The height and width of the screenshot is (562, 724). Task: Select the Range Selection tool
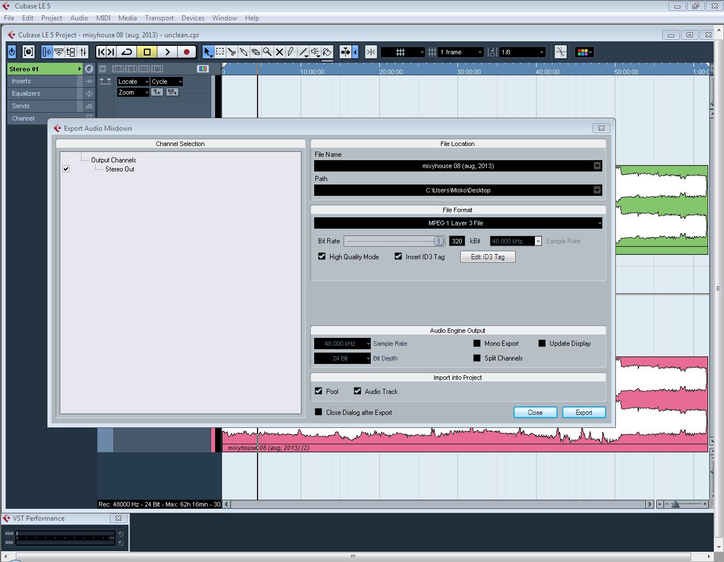[220, 52]
